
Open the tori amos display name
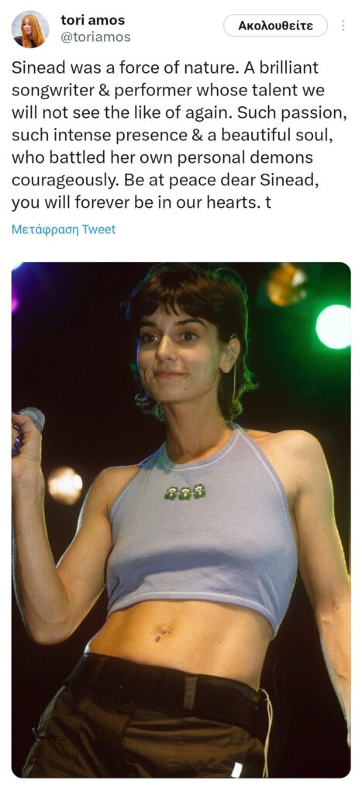93,20
